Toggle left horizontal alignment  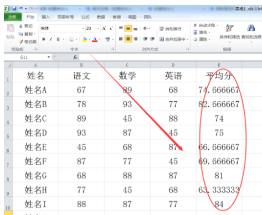pos(121,39)
